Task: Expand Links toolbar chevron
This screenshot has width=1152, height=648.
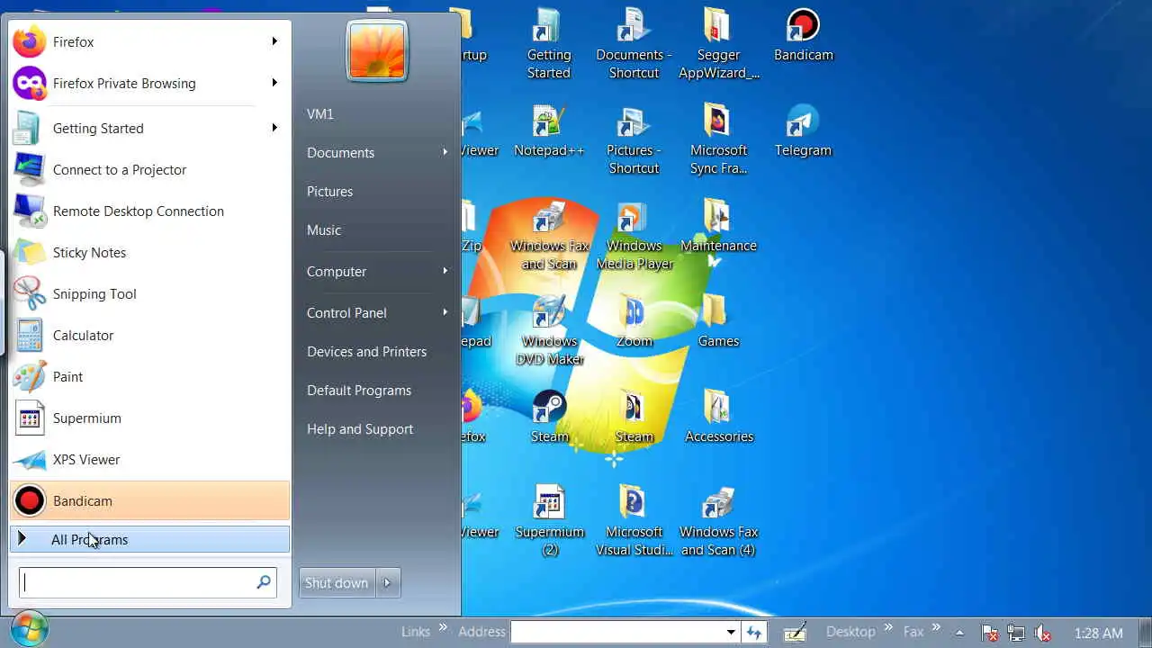Action: (x=443, y=627)
